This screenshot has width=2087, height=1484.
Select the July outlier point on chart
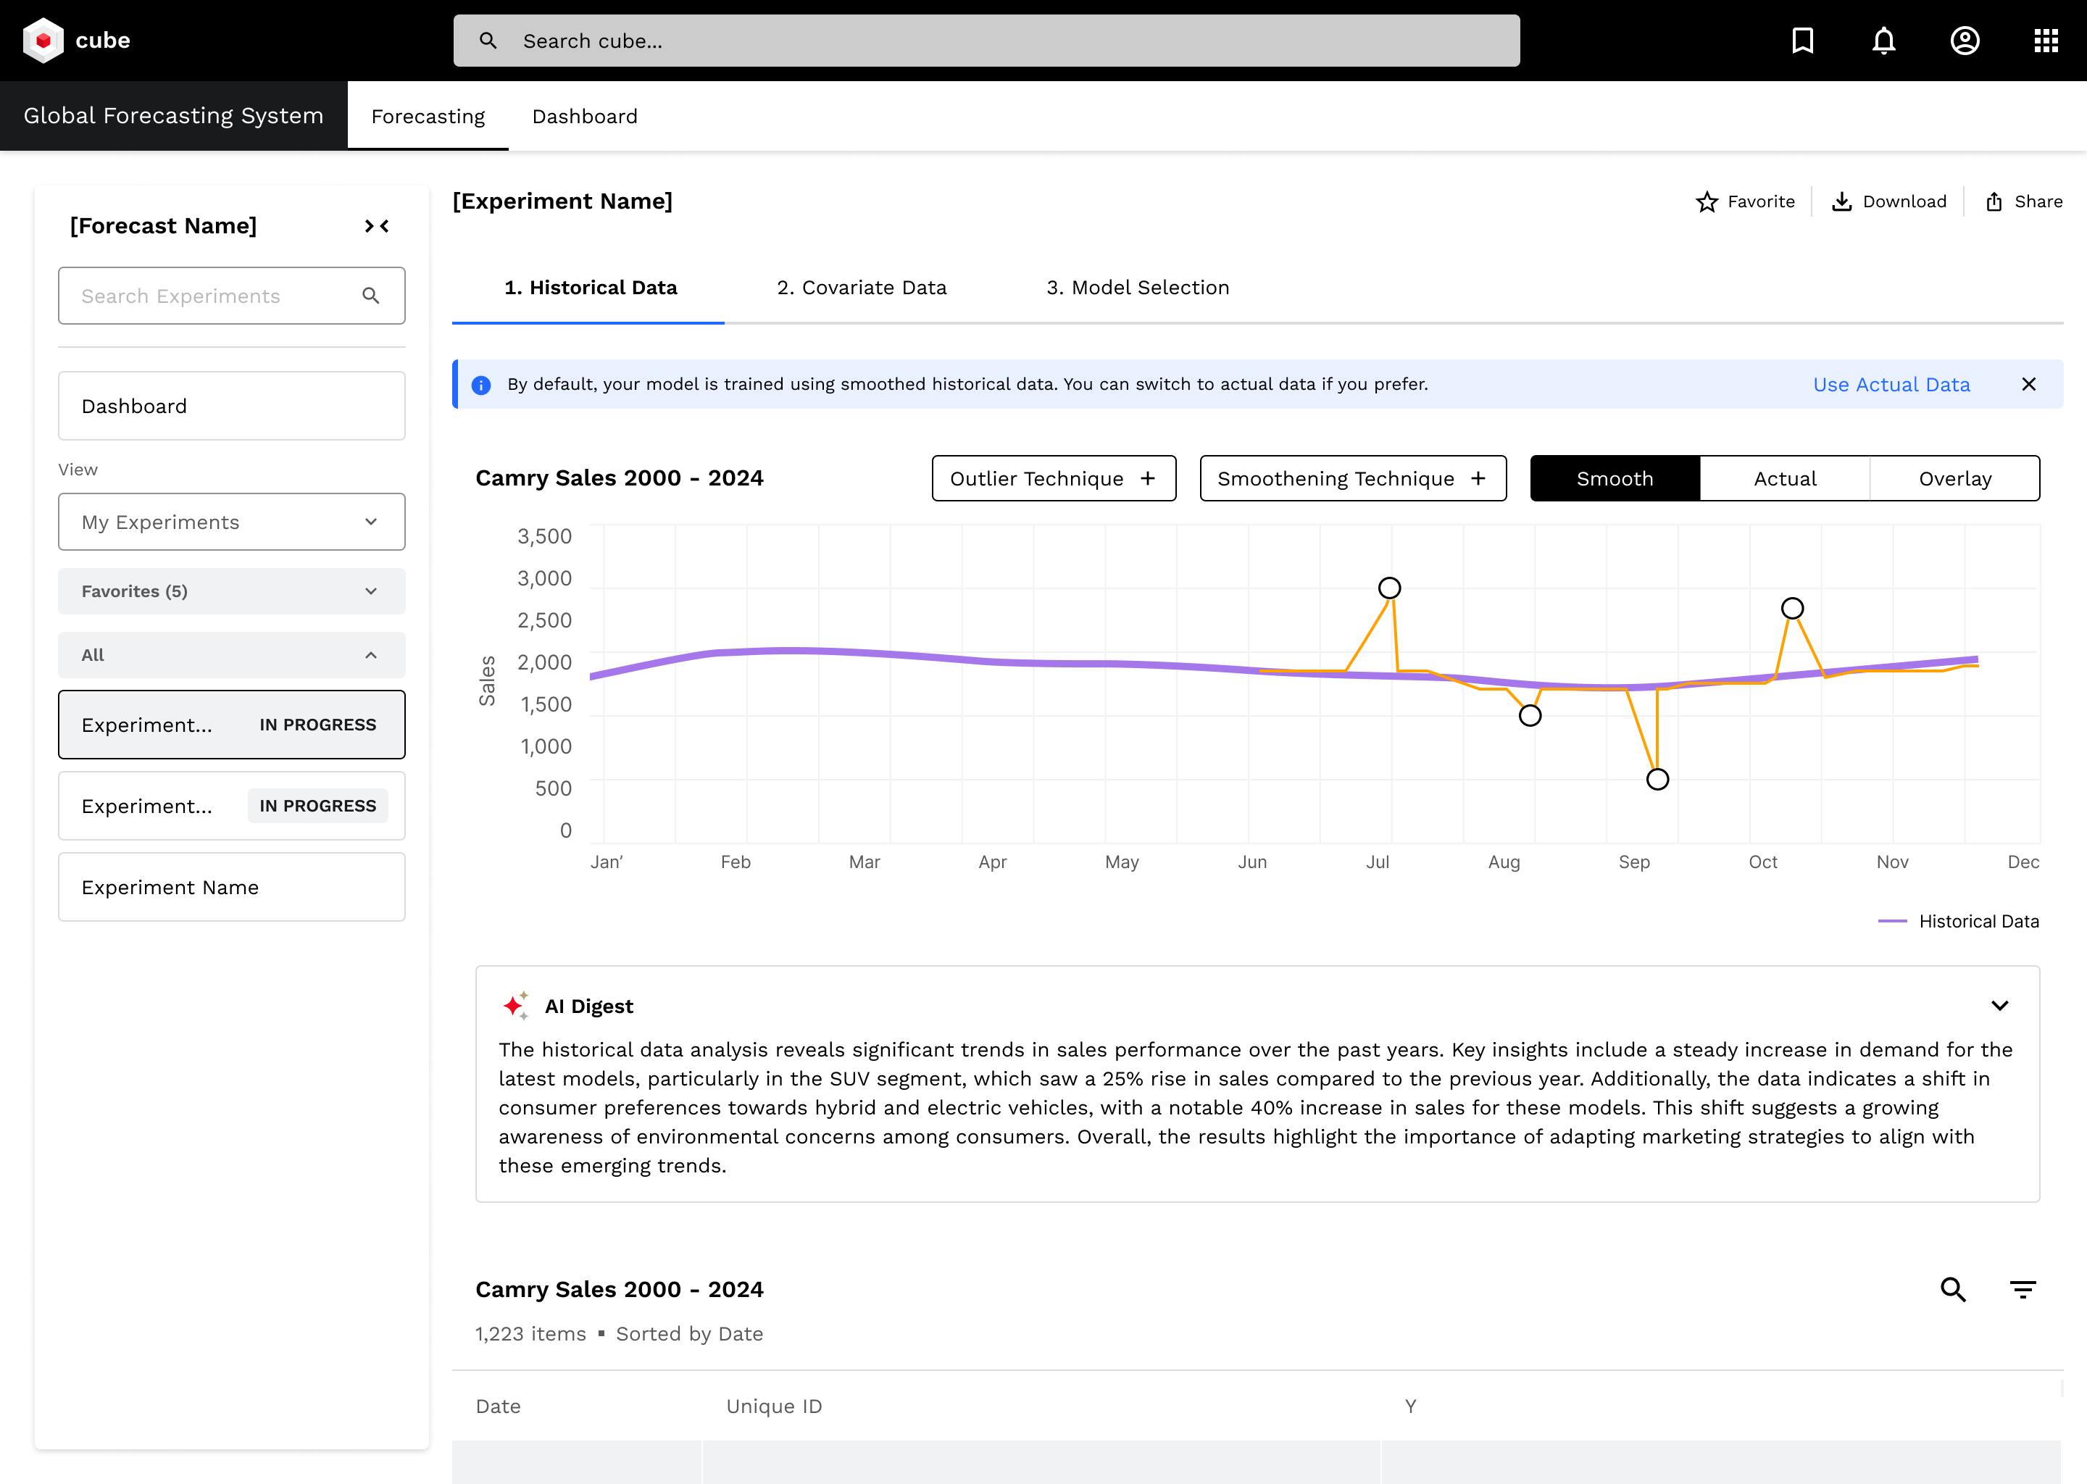1390,588
